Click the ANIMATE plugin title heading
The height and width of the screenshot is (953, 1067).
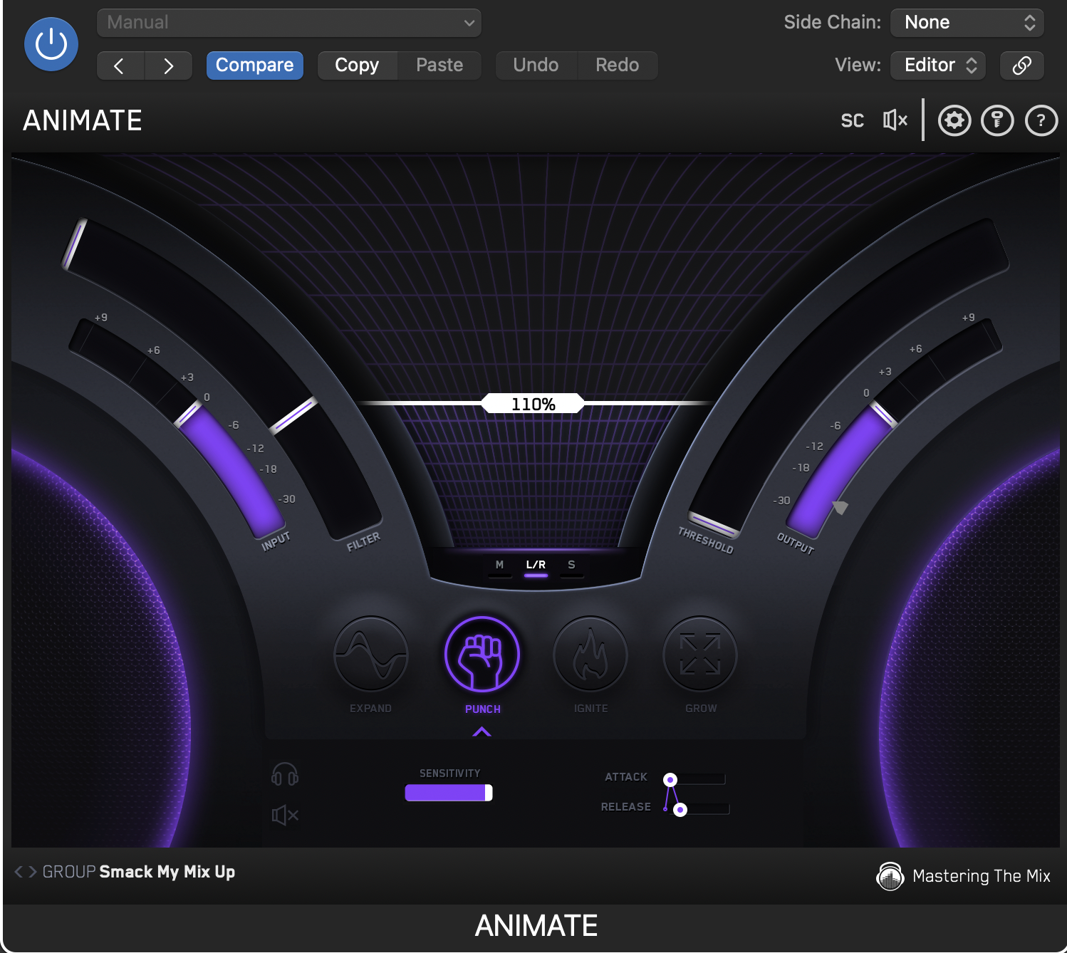83,120
